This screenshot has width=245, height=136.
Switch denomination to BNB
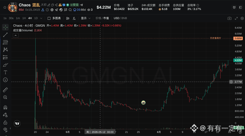point(124,18)
